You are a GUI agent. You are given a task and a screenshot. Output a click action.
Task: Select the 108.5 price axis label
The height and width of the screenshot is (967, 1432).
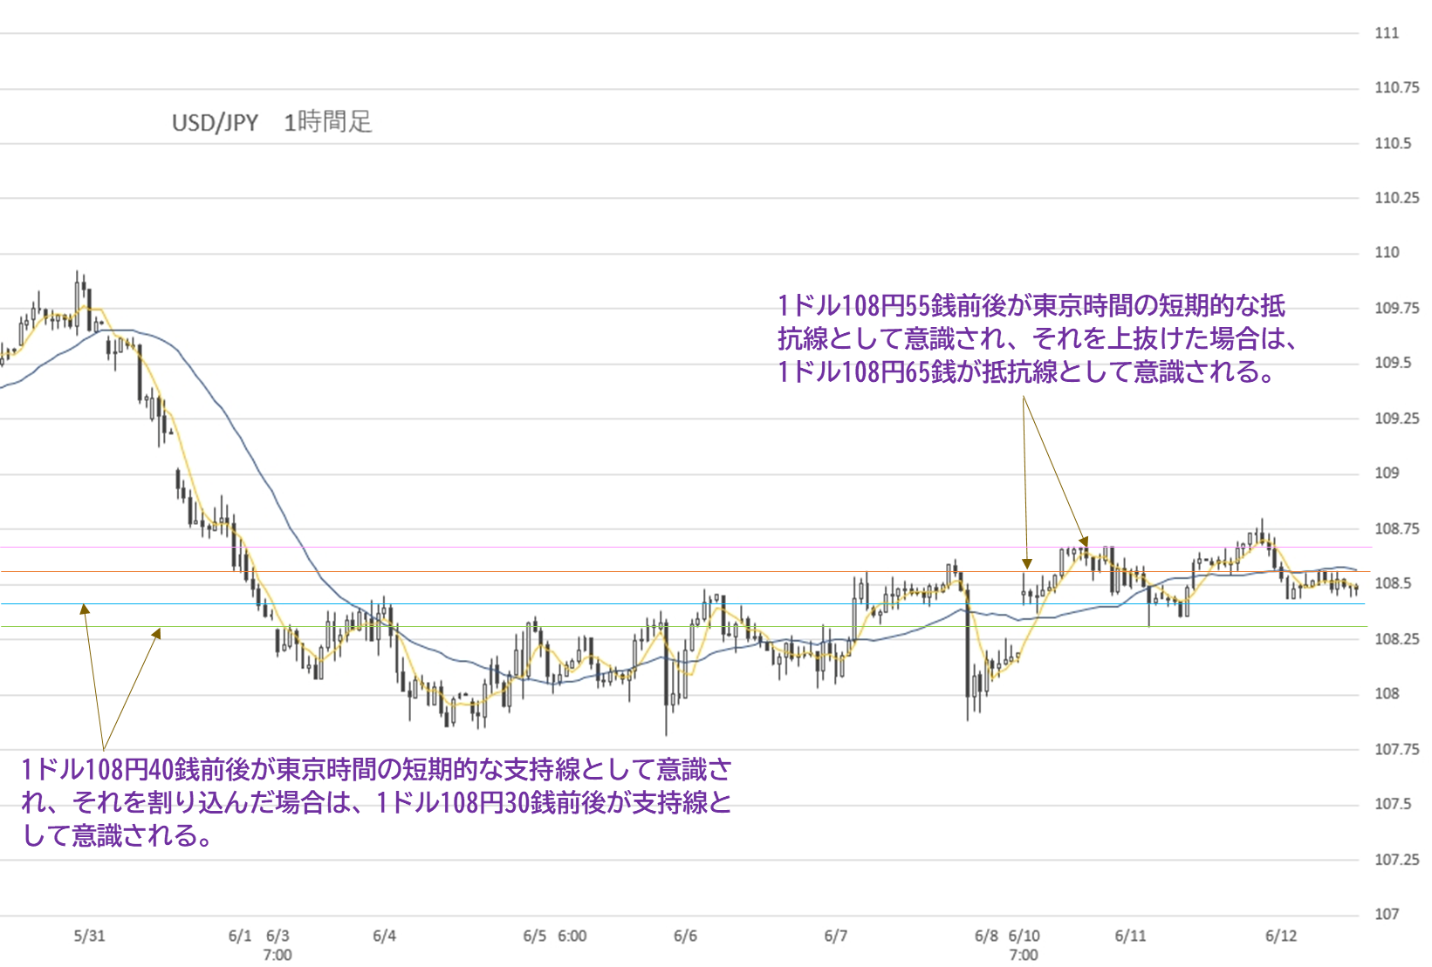click(1393, 584)
